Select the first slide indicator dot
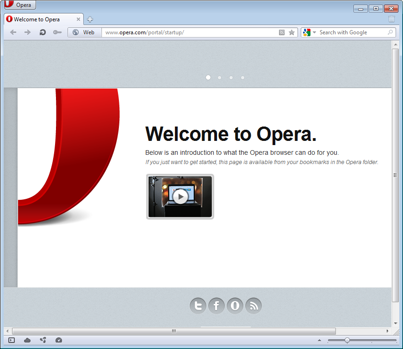 pyautogui.click(x=208, y=77)
